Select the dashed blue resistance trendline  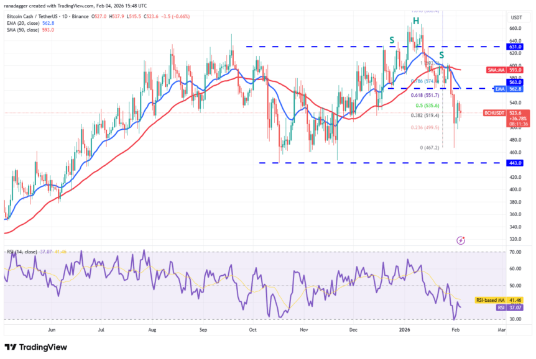pos(311,46)
